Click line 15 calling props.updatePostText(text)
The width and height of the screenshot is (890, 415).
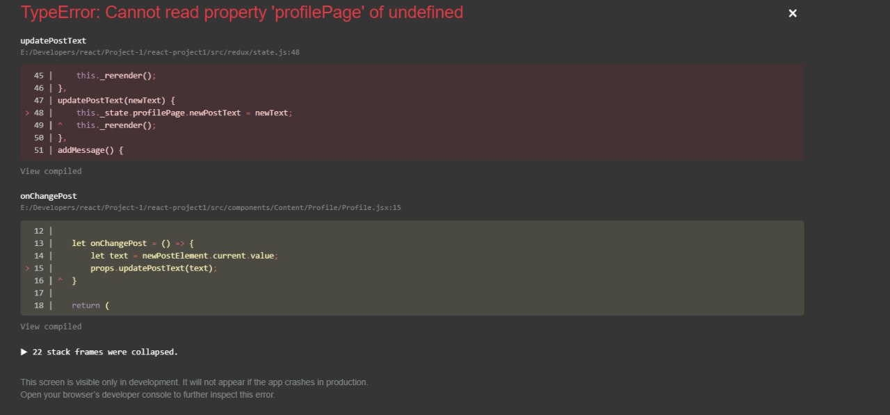(x=154, y=268)
